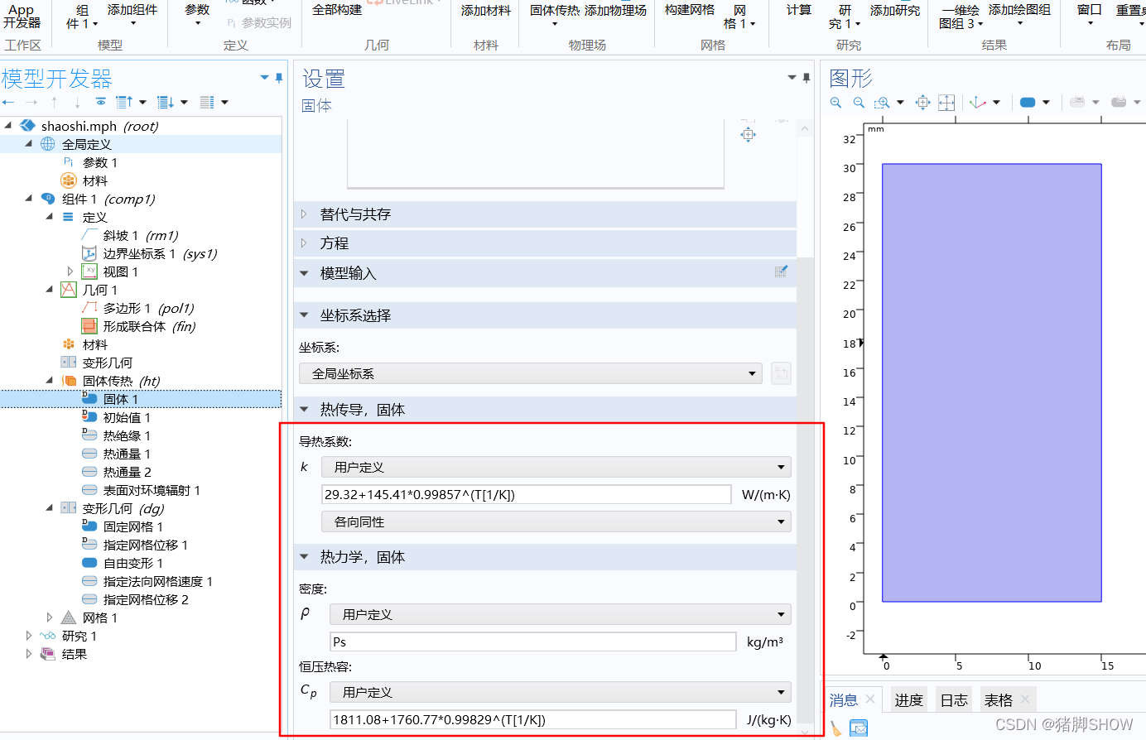Click the tree view layout icon in Model Builder
The height and width of the screenshot is (740, 1146).
(207, 102)
